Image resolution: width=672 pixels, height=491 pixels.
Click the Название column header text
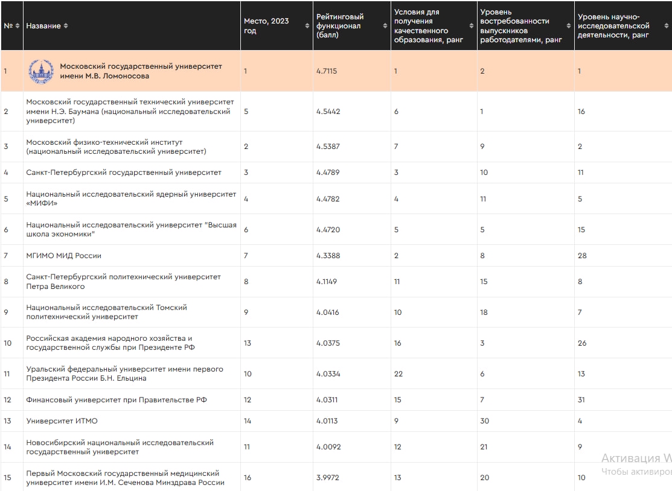click(43, 26)
